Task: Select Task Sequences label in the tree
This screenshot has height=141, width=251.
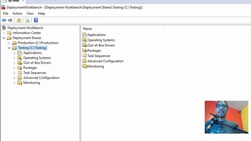Action: (35, 73)
